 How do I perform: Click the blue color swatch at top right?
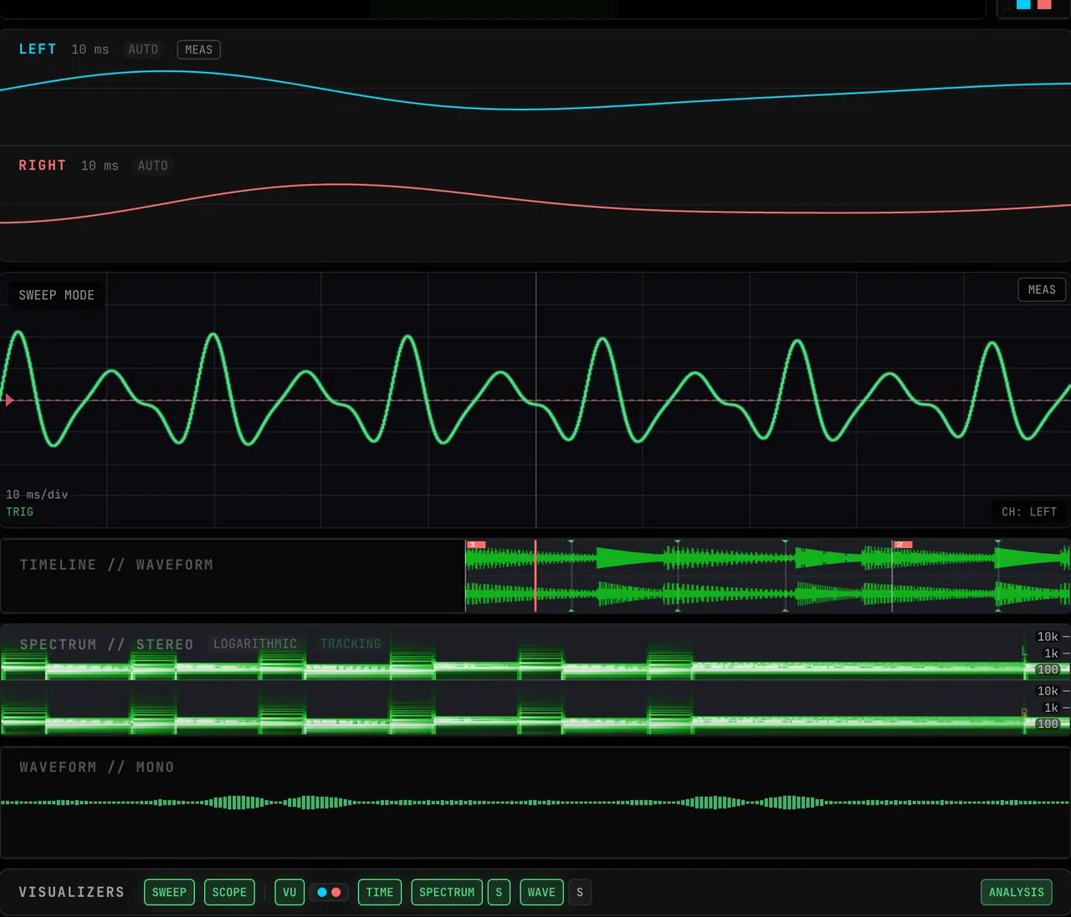pyautogui.click(x=1023, y=4)
